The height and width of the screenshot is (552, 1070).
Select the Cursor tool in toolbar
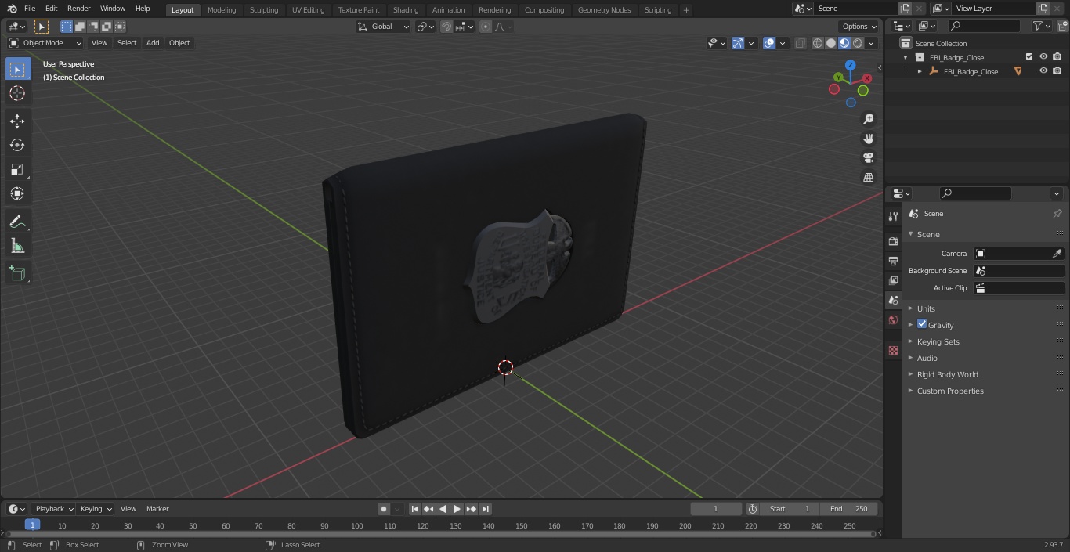point(17,93)
